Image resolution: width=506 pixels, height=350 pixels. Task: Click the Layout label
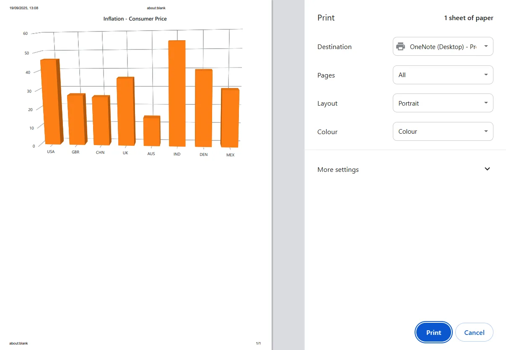[x=327, y=104]
